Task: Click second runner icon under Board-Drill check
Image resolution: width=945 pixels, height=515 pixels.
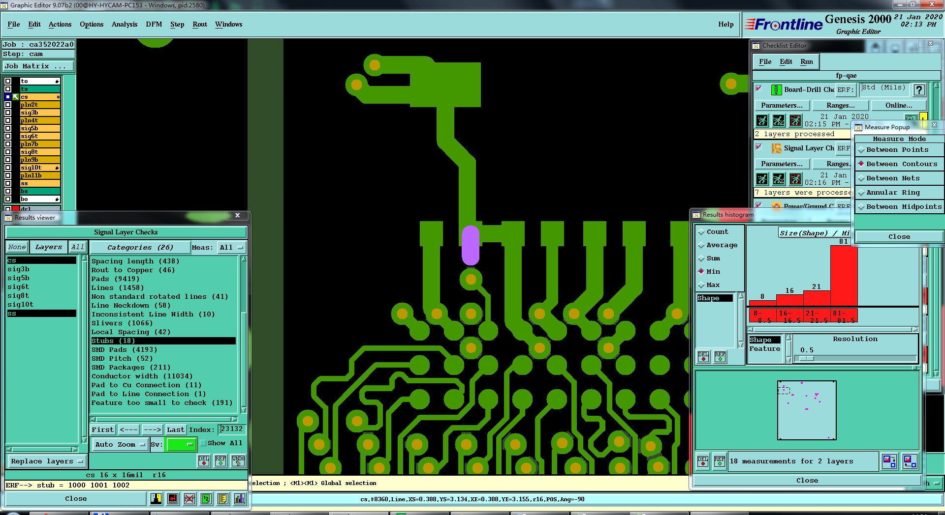Action: (x=779, y=120)
